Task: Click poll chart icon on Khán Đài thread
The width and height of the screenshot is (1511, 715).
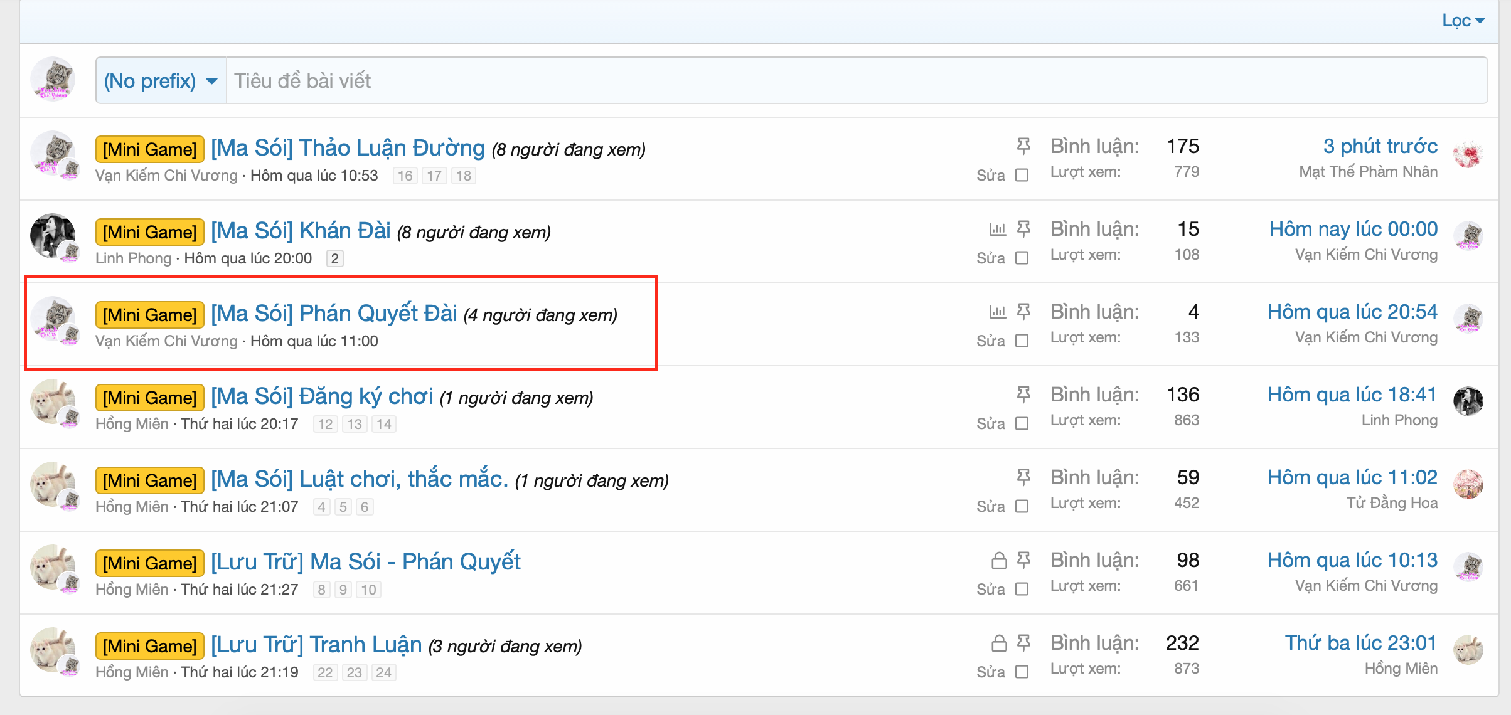Action: tap(998, 229)
